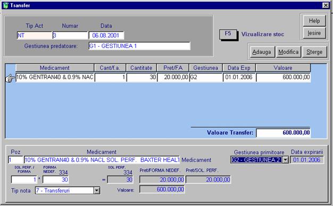Click the Sterge button

314,52
